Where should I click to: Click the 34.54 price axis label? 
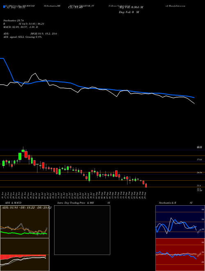[x=199, y=172]
